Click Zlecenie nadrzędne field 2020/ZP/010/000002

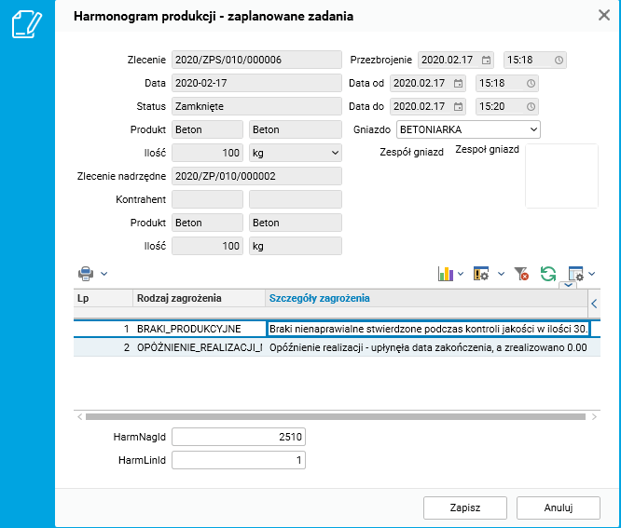(256, 176)
